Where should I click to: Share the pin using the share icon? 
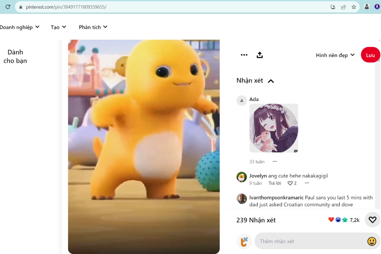pos(259,55)
